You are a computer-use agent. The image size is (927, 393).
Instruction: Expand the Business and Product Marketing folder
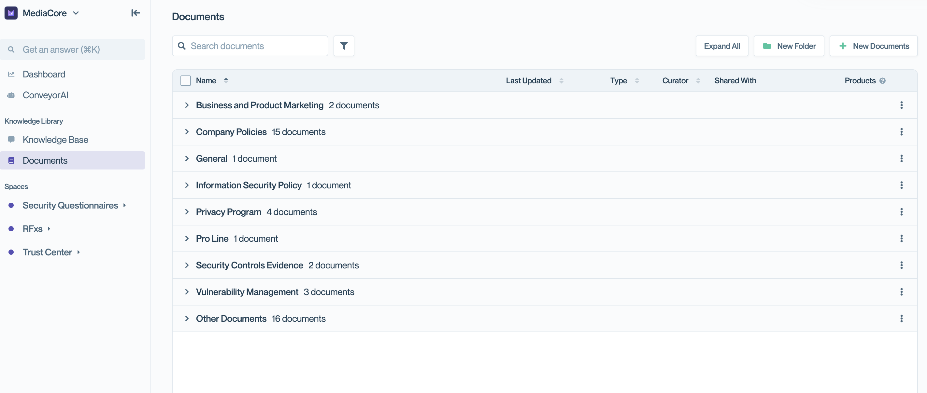(187, 105)
